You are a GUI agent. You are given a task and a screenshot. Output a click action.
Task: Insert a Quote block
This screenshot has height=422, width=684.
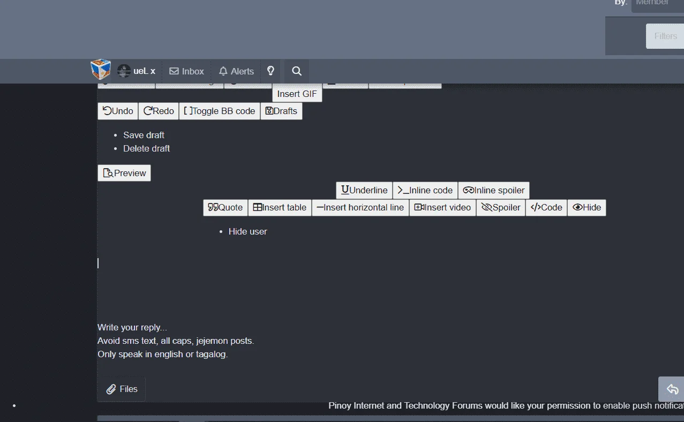226,207
